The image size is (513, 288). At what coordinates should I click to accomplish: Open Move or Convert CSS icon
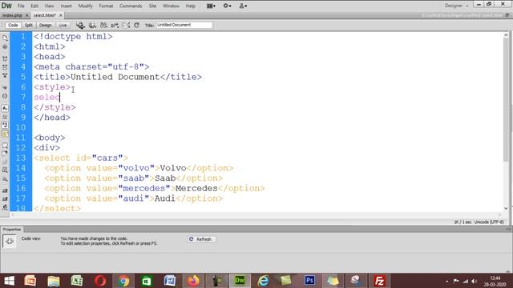coord(5,179)
